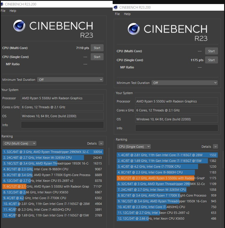
Task: Click the Cinebench app icon in left window title bar
Action: 2,4
